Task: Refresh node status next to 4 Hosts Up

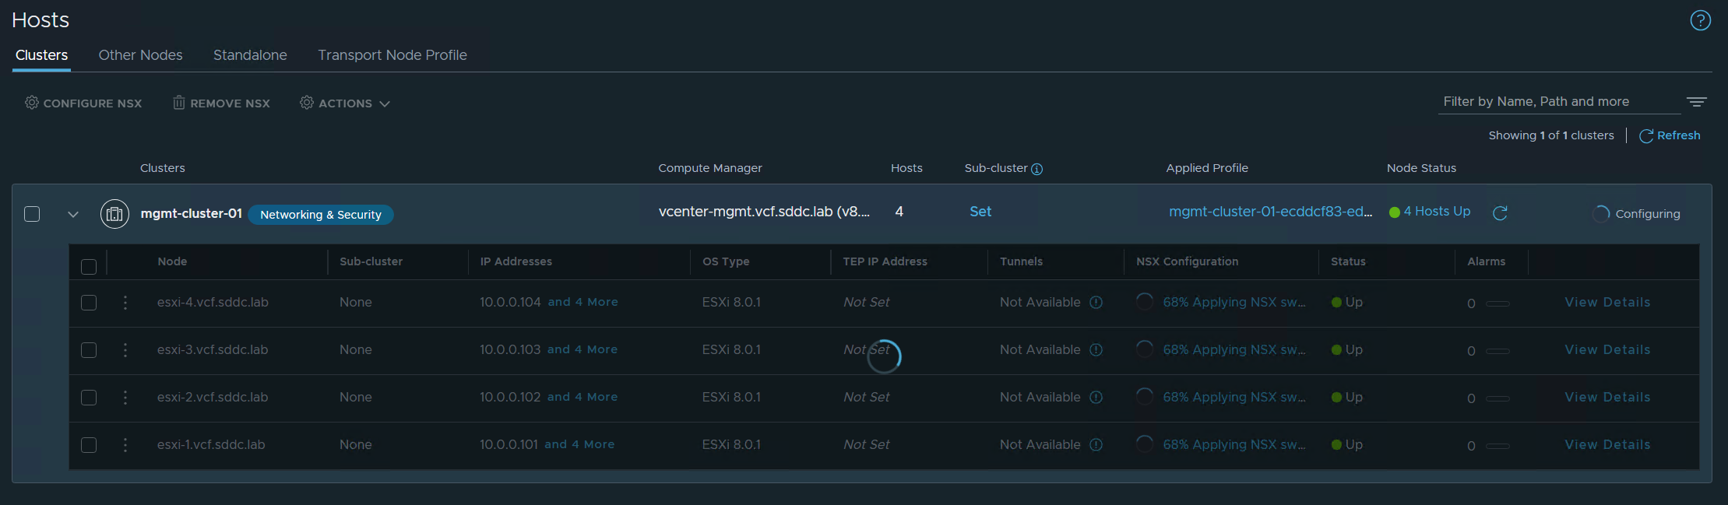Action: tap(1500, 213)
